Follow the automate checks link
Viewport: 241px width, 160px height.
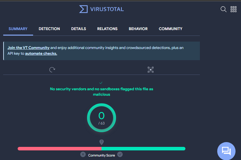(x=41, y=53)
